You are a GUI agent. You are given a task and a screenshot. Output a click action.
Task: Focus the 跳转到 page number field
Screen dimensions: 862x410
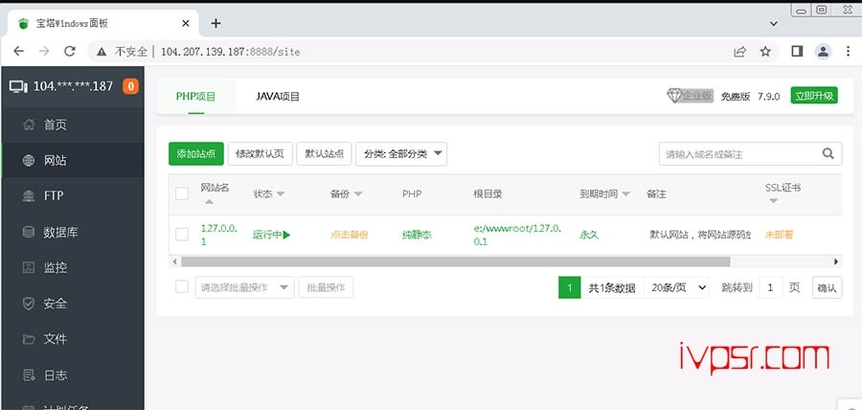(771, 287)
